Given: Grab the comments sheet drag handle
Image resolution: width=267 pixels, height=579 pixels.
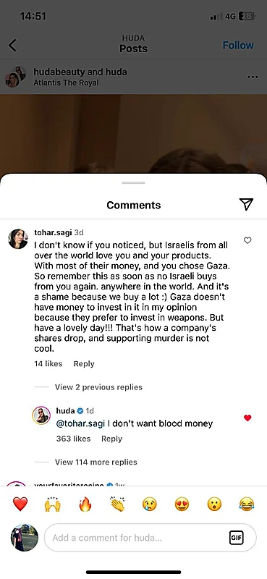Looking at the screenshot, I should point(133,182).
